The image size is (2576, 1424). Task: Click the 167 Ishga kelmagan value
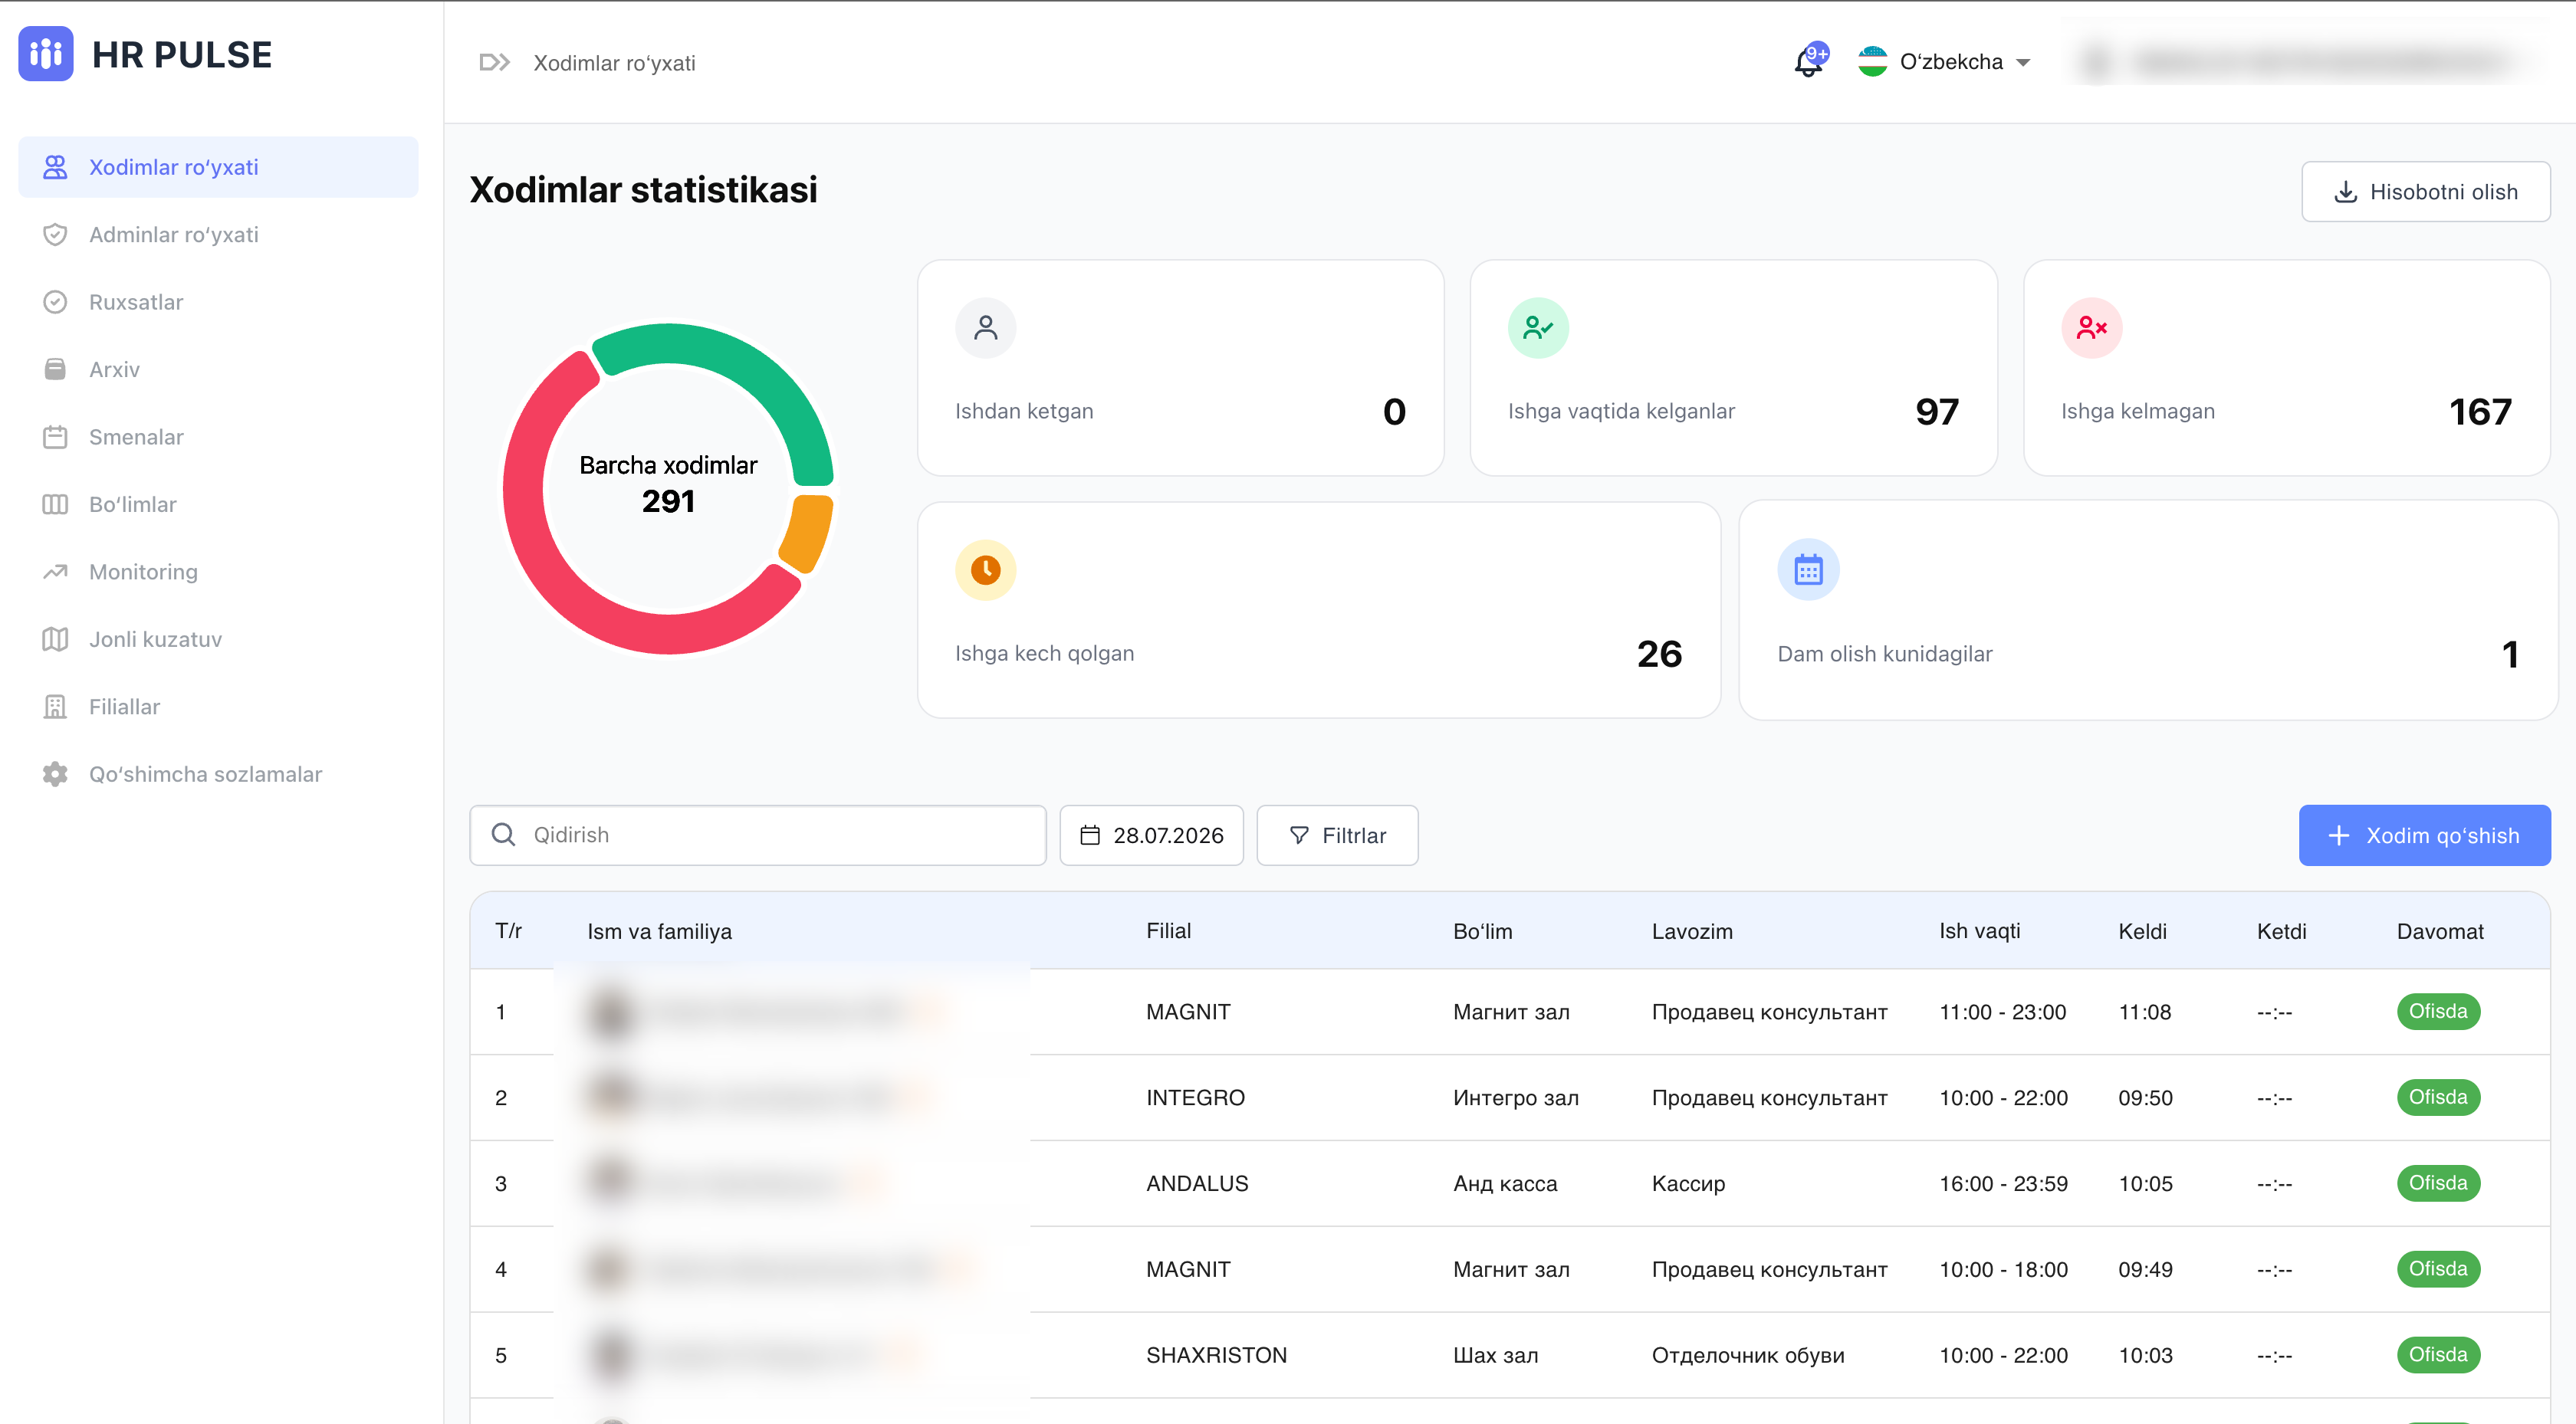point(2480,412)
